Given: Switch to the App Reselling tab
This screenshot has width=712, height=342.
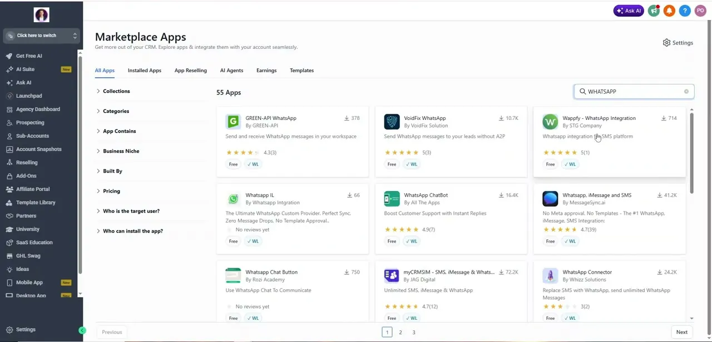Looking at the screenshot, I should pos(191,71).
